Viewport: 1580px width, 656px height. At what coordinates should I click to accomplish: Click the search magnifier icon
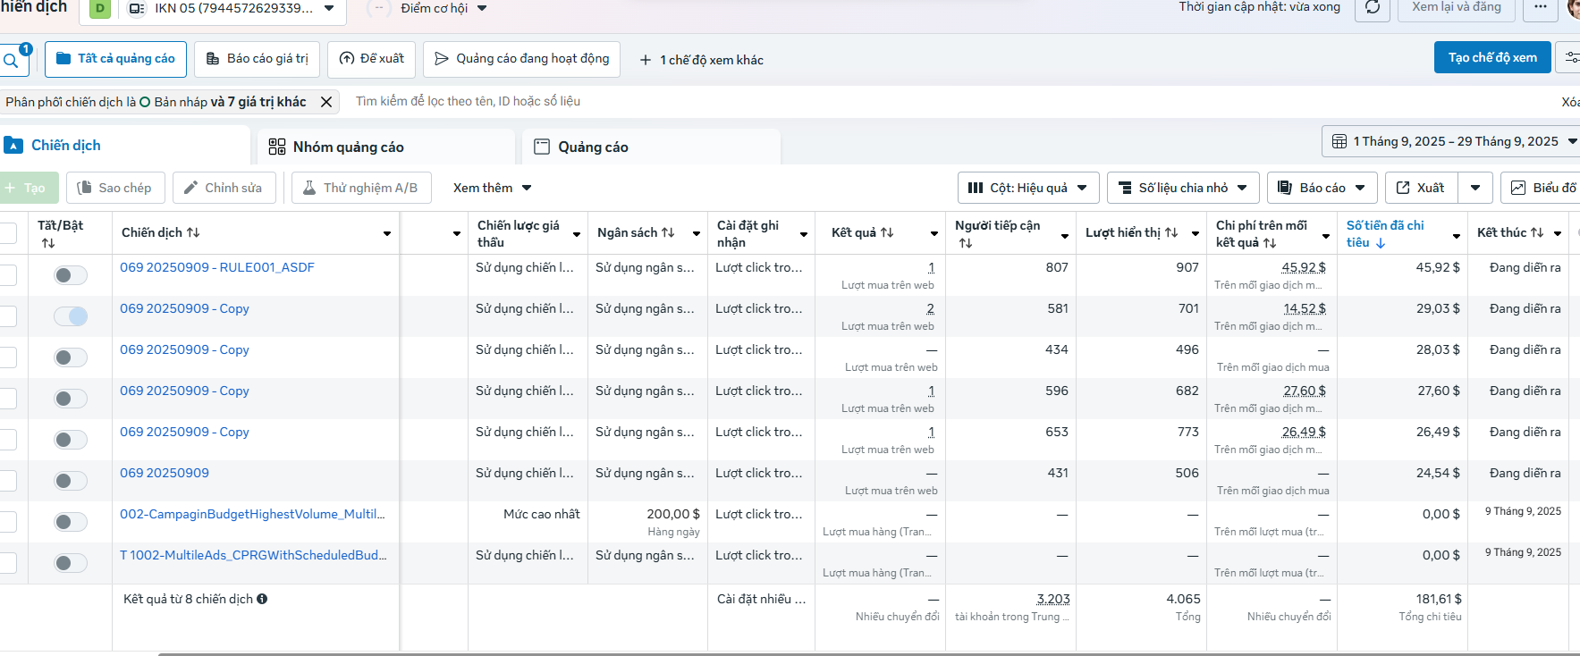[11, 61]
